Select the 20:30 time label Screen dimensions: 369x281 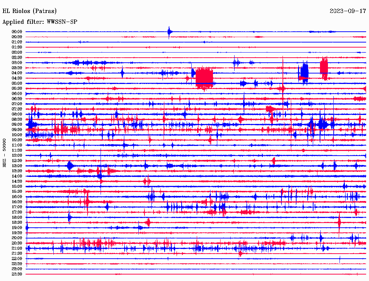pos(17,243)
